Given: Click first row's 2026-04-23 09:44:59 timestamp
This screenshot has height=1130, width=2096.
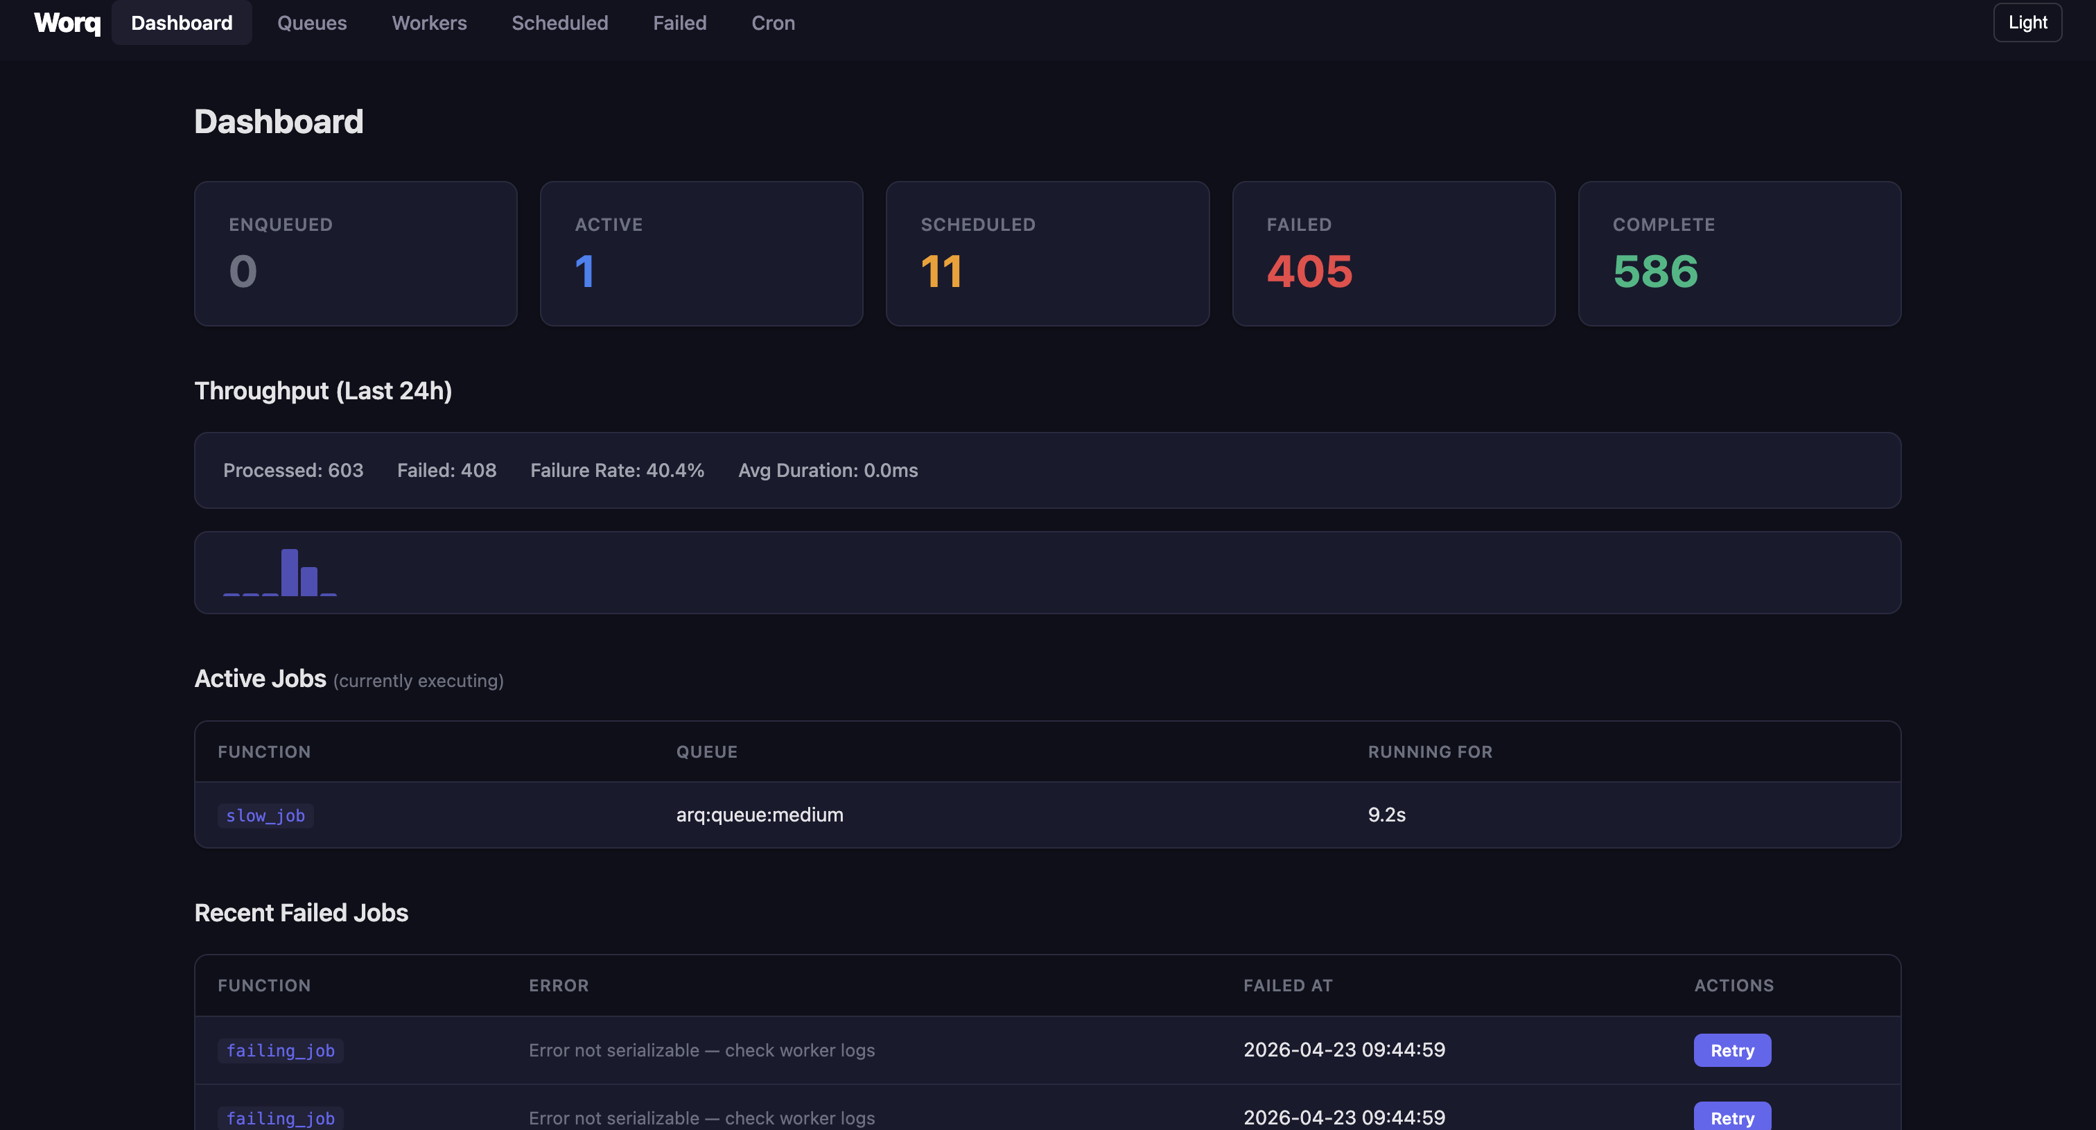Looking at the screenshot, I should tap(1344, 1050).
